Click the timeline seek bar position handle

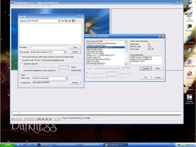[x=19, y=113]
